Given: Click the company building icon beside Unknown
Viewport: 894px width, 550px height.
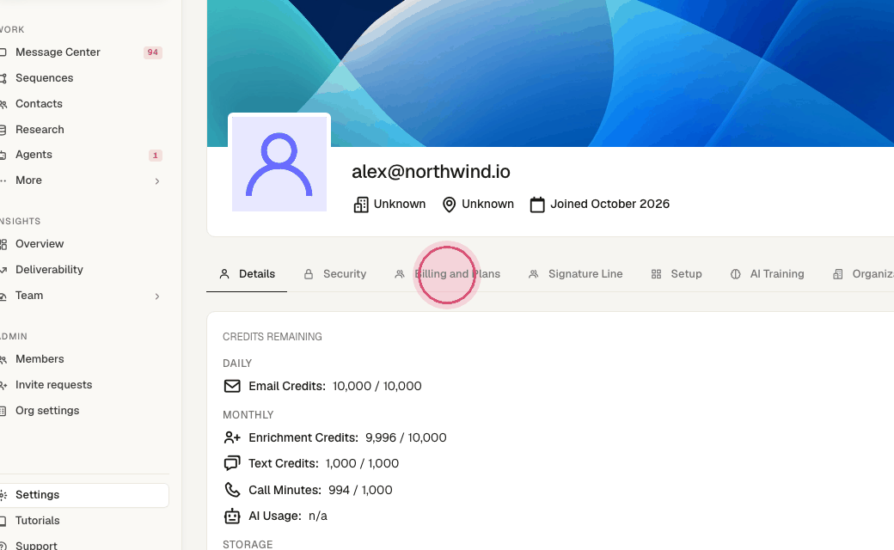Looking at the screenshot, I should [x=361, y=205].
